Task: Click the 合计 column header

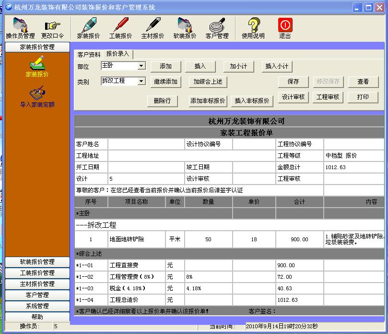Action: click(299, 202)
